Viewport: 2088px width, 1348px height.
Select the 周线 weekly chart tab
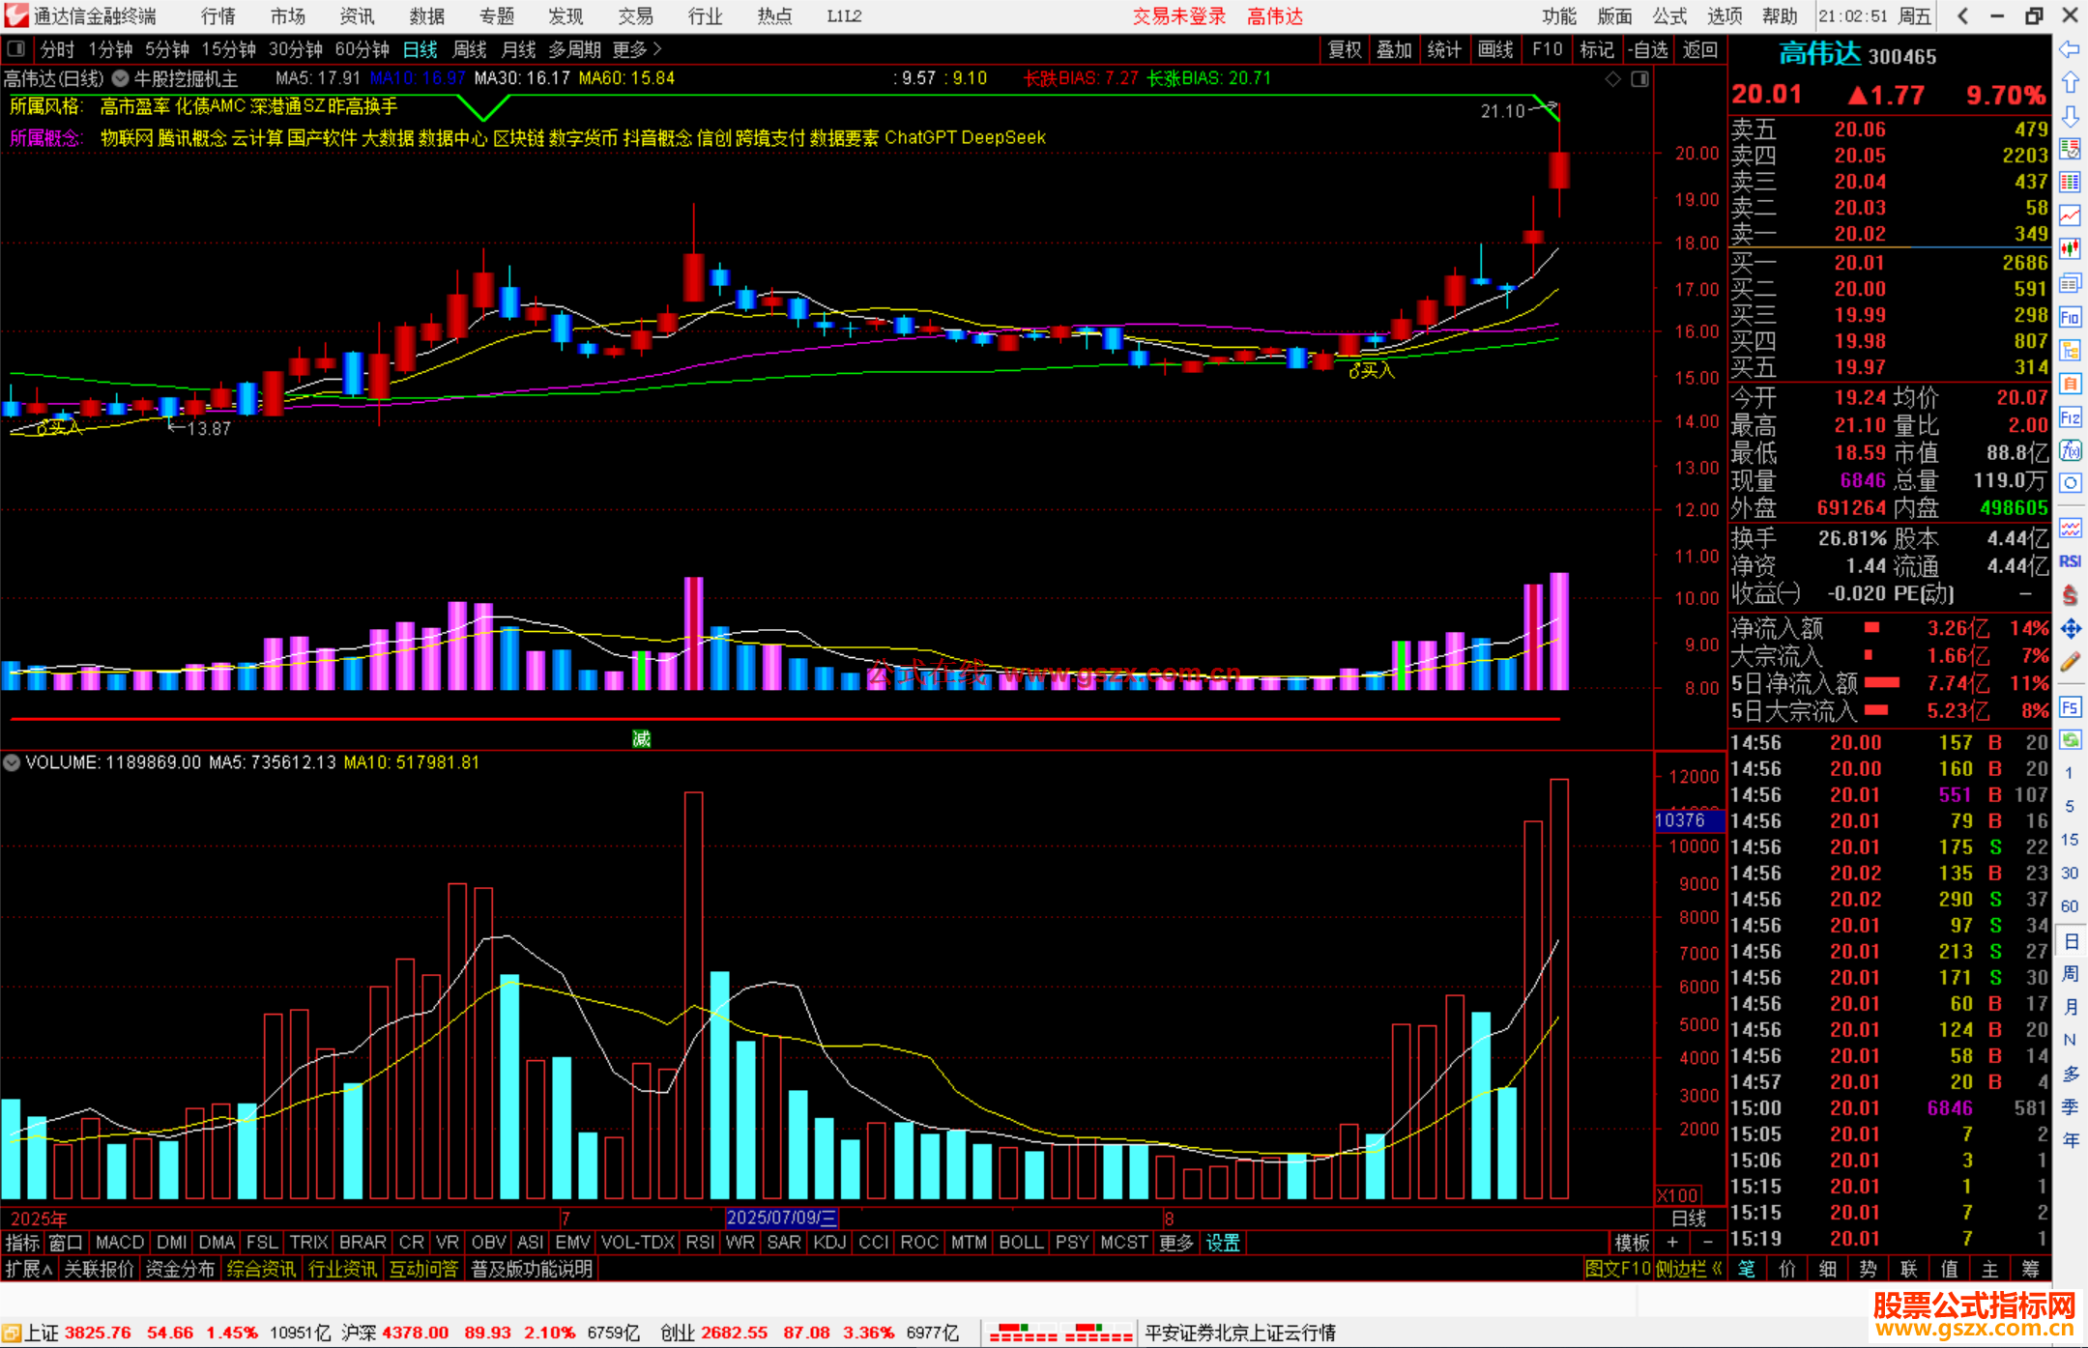point(470,49)
